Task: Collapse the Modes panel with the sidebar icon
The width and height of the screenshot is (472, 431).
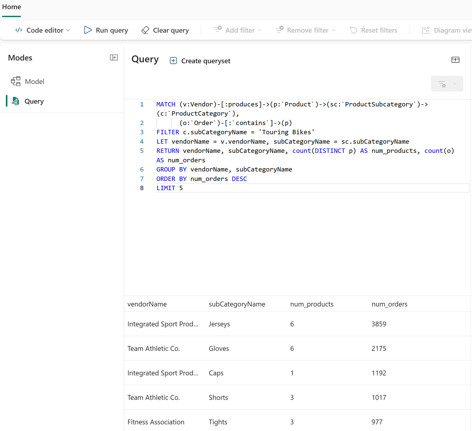Action: tap(114, 57)
